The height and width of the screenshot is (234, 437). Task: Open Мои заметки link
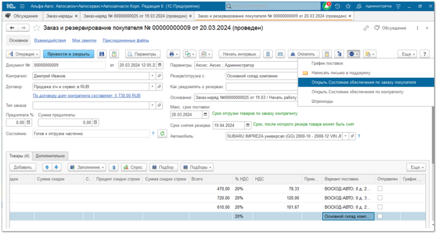(84, 41)
